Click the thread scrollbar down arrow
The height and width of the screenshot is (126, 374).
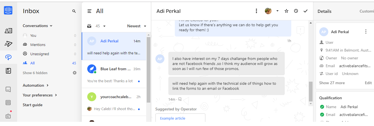coord(311,104)
